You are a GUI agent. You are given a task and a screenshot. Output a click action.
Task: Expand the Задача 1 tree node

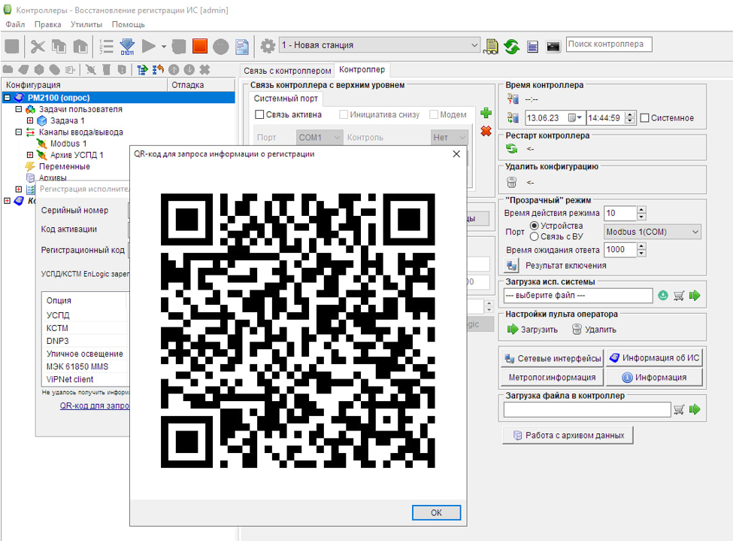pyautogui.click(x=30, y=120)
